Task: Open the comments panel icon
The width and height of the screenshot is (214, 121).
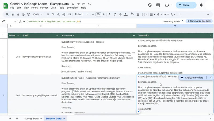Action: coord(158,5)
